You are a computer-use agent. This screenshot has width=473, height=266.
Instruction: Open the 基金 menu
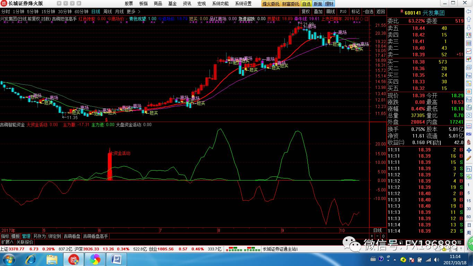(x=172, y=3)
